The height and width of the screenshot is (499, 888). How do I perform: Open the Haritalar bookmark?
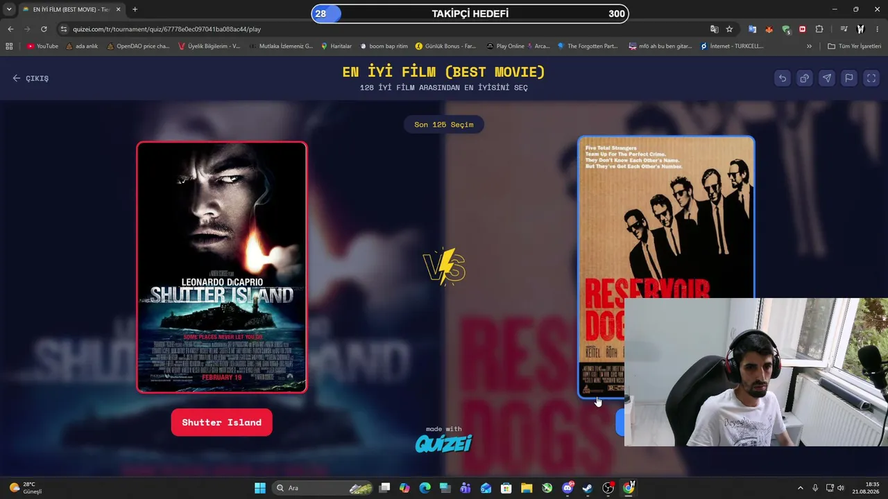(336, 46)
